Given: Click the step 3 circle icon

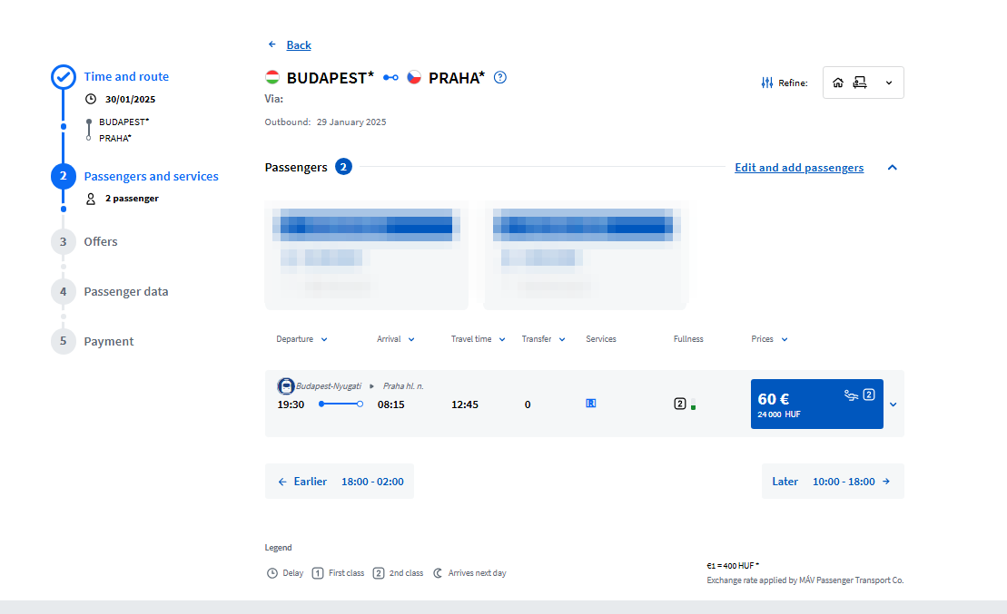Looking at the screenshot, I should point(63,242).
